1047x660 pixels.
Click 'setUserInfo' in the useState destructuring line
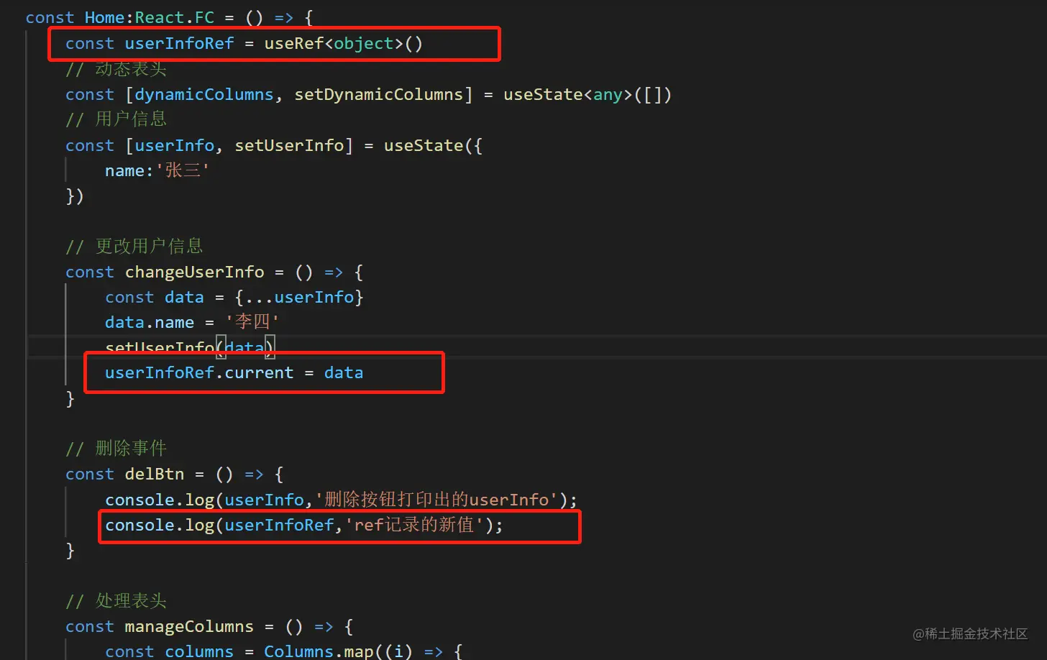coord(289,145)
